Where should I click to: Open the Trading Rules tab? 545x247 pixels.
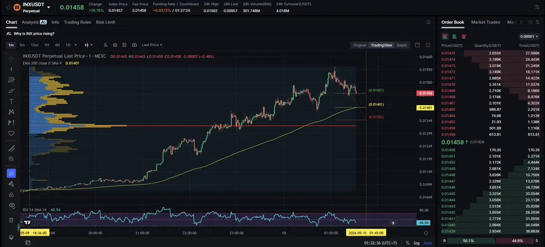click(78, 22)
